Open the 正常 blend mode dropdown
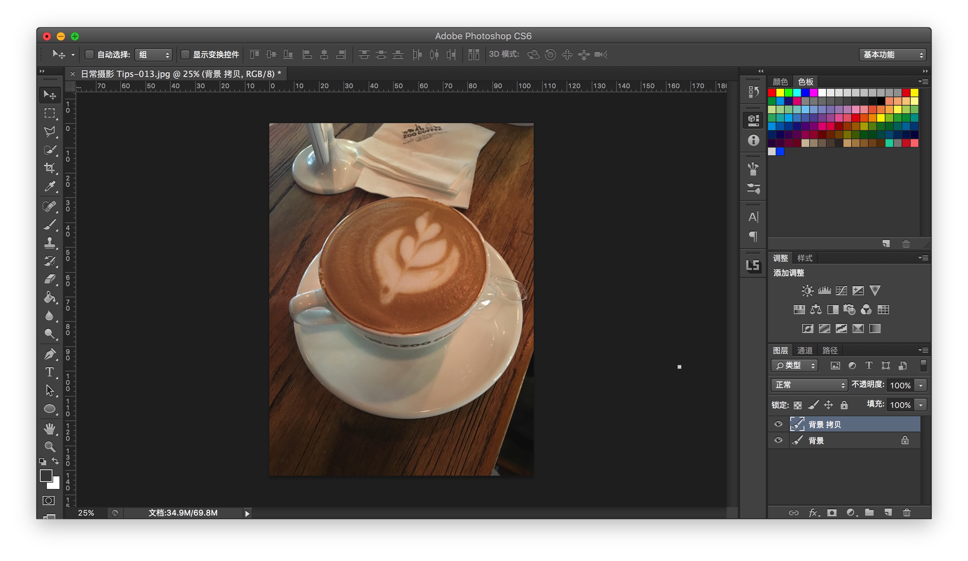The width and height of the screenshot is (968, 561). 809,385
